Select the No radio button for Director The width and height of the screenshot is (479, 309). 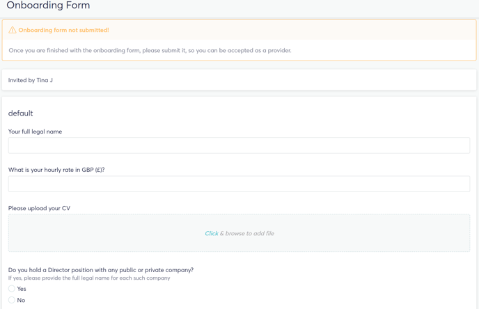[x=12, y=300]
